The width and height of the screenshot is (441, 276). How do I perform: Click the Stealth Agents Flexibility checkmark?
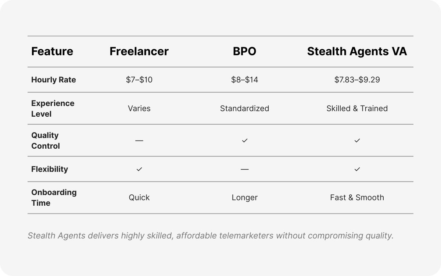coord(357,169)
